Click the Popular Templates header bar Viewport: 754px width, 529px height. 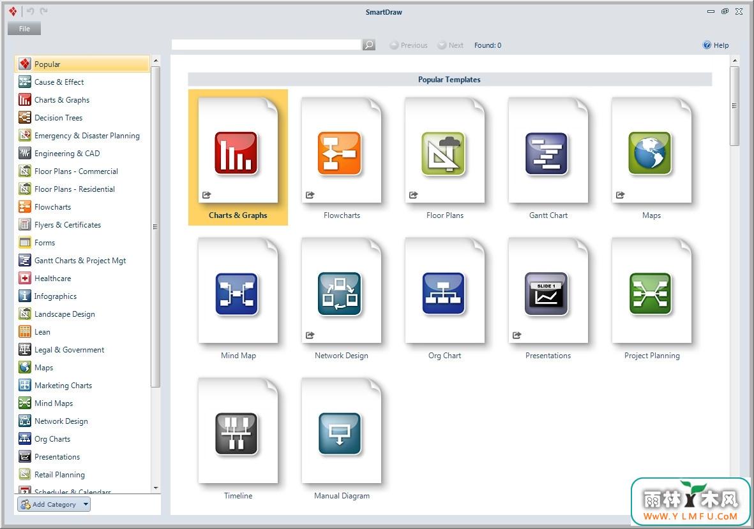[x=449, y=79]
